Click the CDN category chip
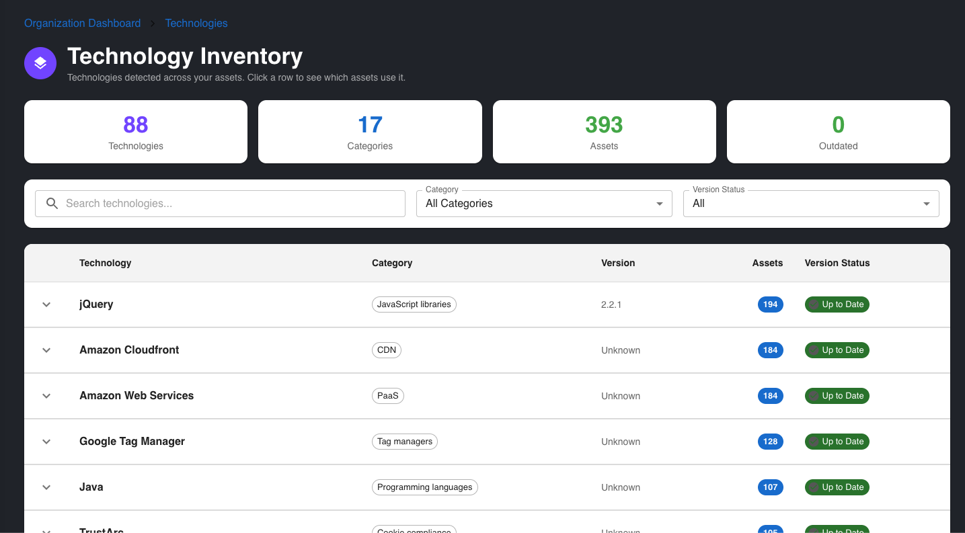The image size is (965, 533). click(387, 350)
